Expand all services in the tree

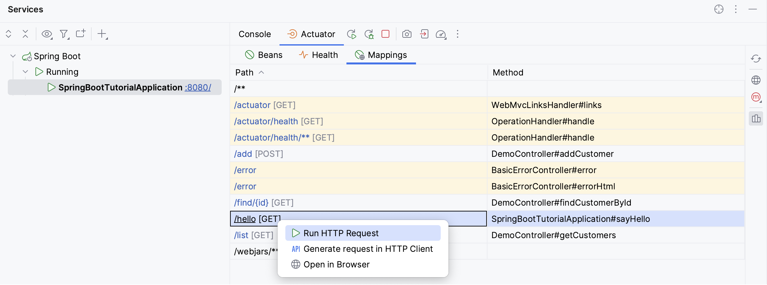click(9, 34)
